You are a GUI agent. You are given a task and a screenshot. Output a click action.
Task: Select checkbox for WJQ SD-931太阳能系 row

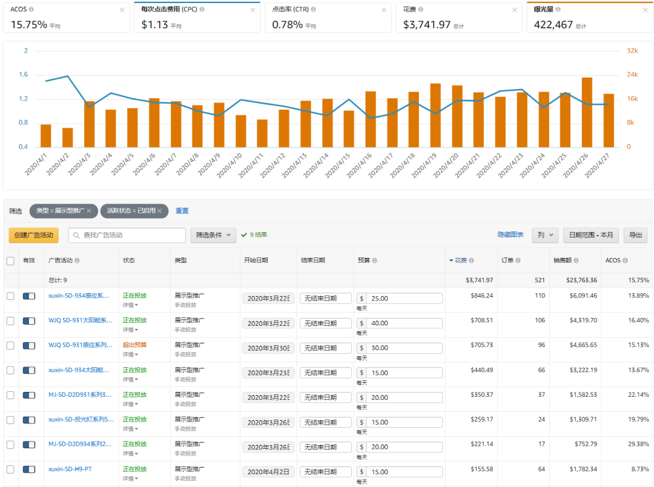click(10, 321)
